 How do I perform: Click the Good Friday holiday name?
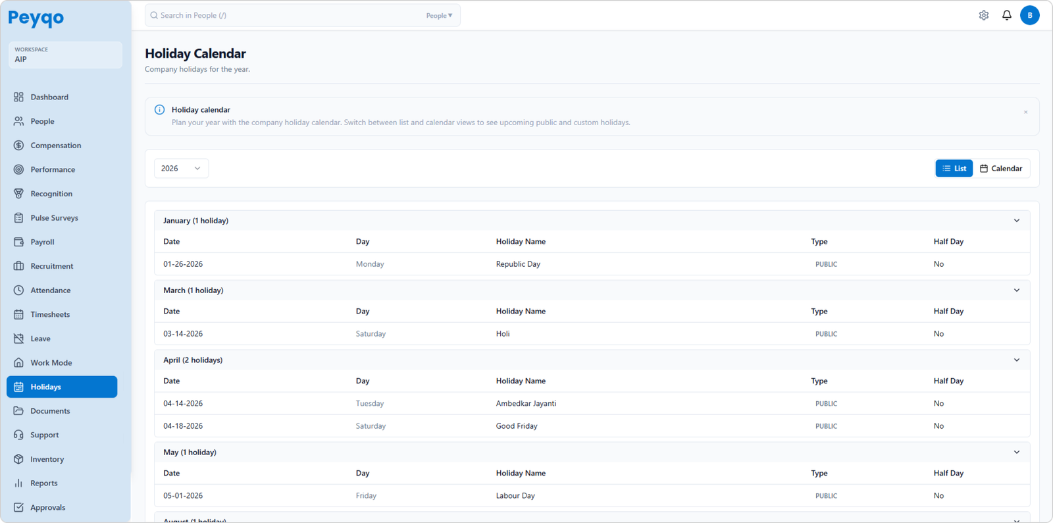(x=517, y=426)
